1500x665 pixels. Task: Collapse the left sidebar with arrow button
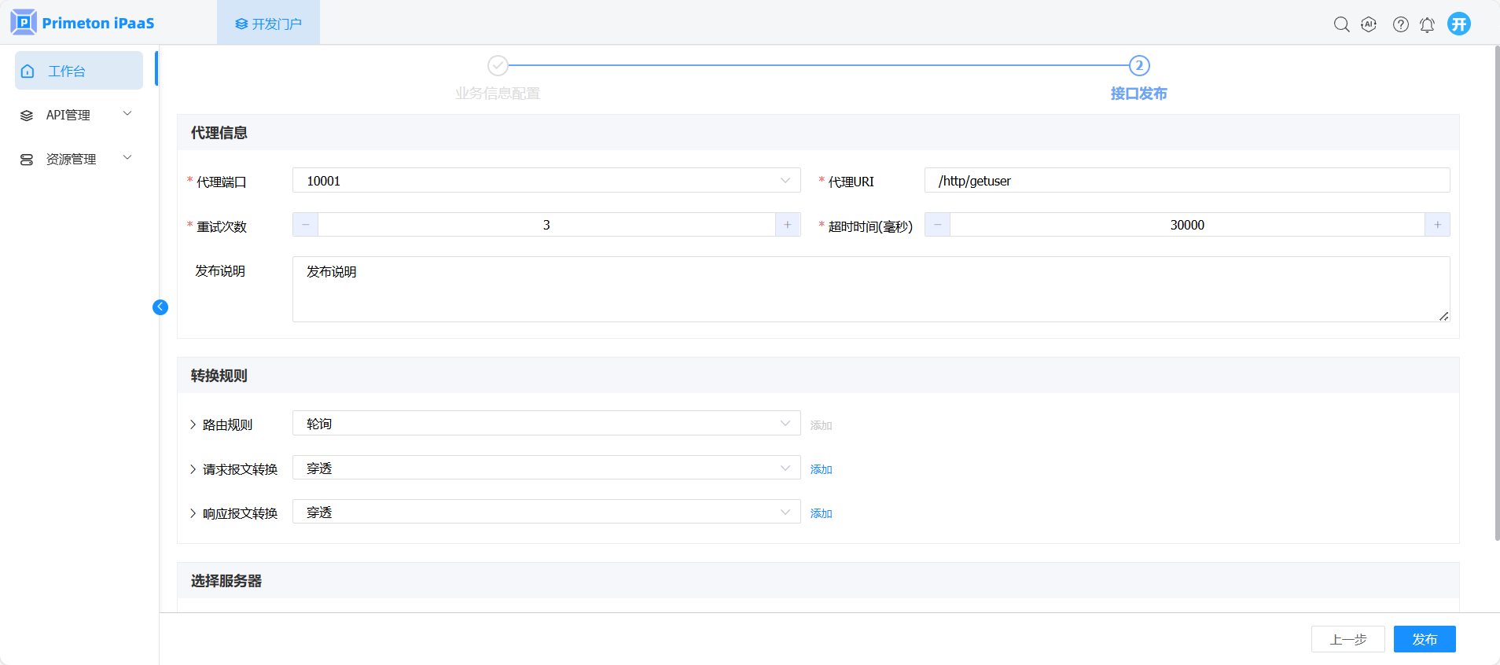click(160, 307)
